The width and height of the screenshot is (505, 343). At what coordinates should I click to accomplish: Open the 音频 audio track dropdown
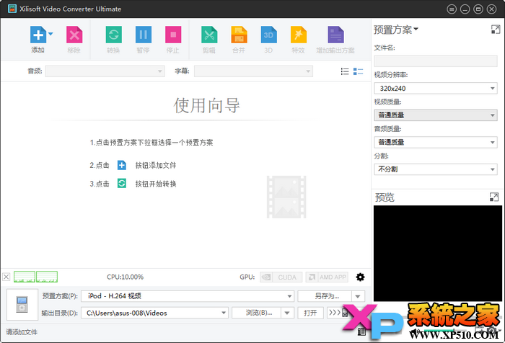[x=105, y=71]
